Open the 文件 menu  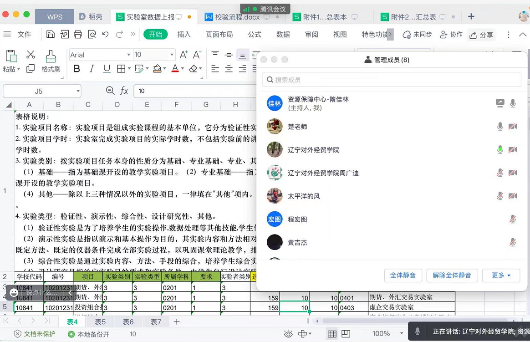(x=24, y=35)
